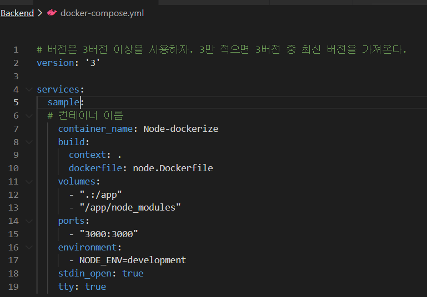This screenshot has height=297, width=427.
Task: Click the '3' version value
Action: (x=93, y=63)
